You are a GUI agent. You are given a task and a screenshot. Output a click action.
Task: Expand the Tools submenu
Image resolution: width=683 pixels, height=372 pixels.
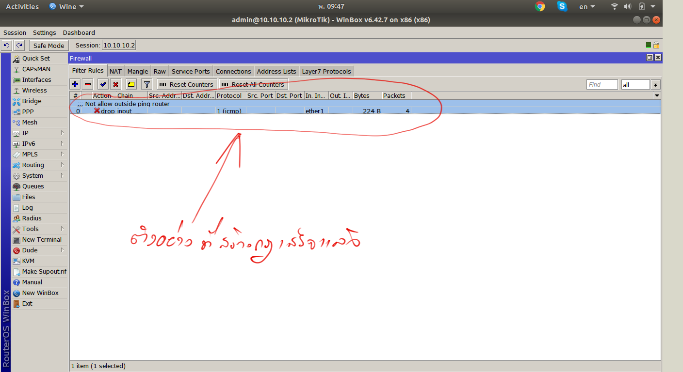pyautogui.click(x=40, y=229)
